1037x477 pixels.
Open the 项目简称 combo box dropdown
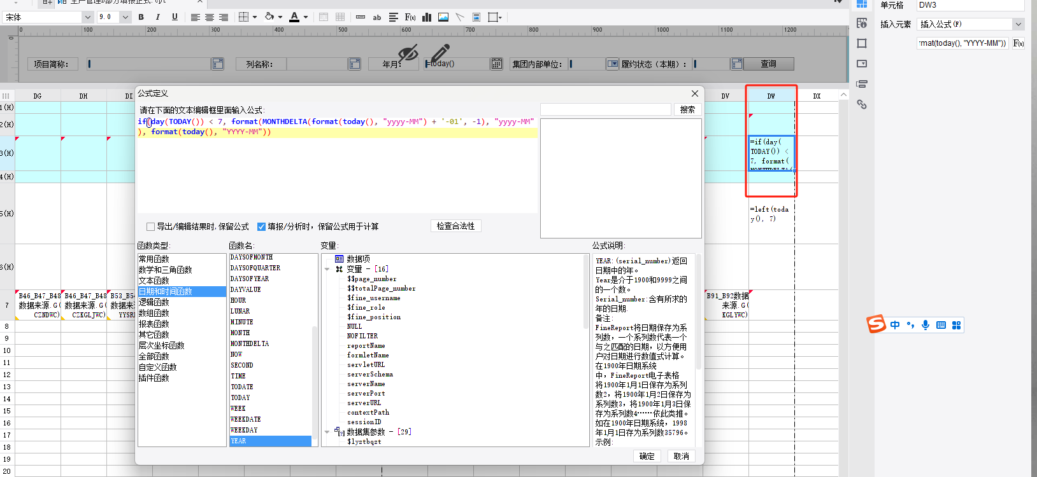(x=218, y=64)
